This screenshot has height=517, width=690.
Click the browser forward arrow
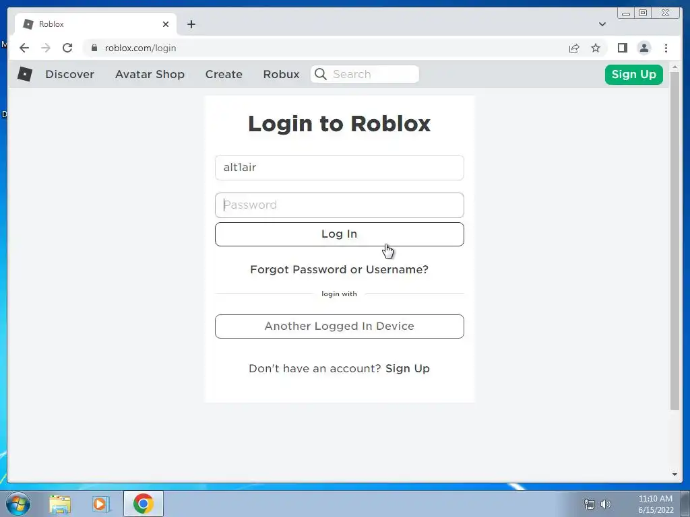pyautogui.click(x=46, y=48)
